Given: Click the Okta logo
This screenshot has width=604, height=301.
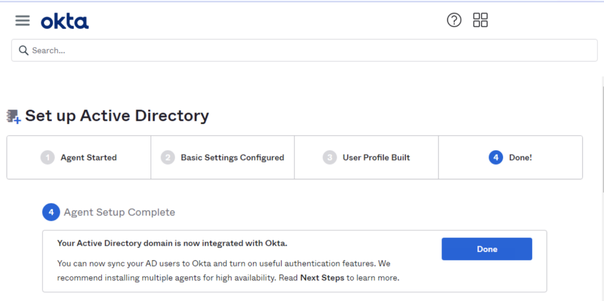Looking at the screenshot, I should (x=64, y=20).
